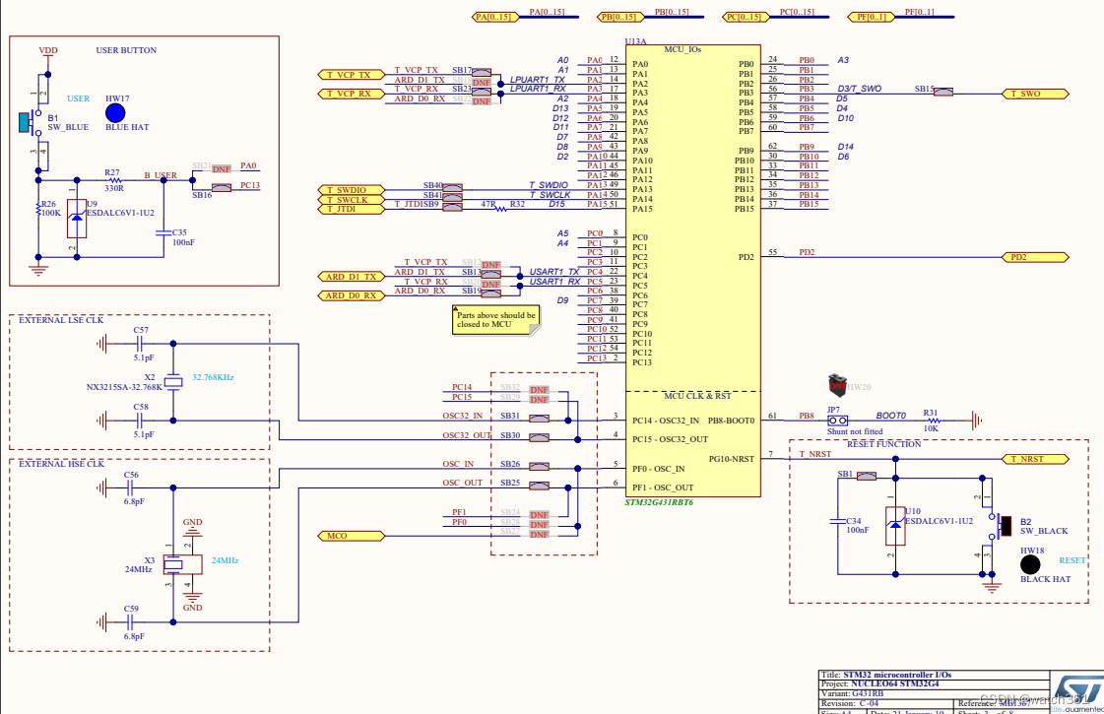Select the SB17 solder bridge symbol
The image size is (1104, 714).
click(481, 73)
